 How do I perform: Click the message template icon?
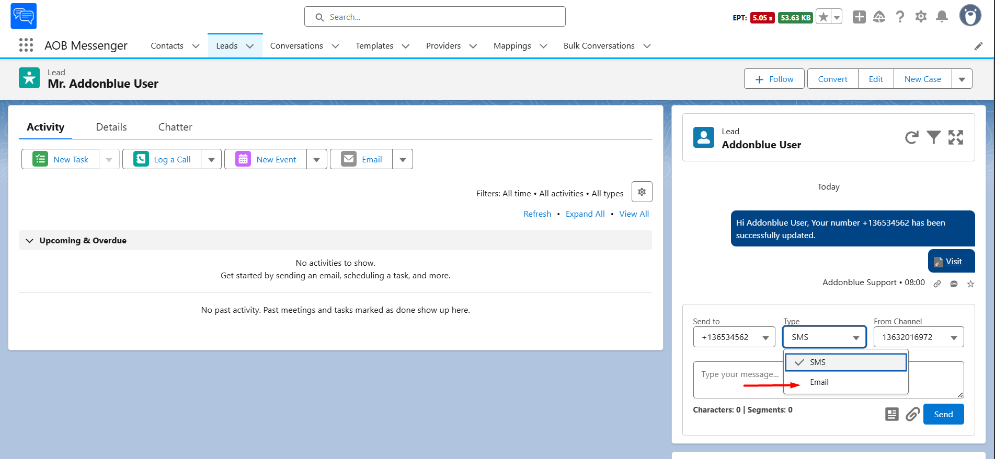[891, 414]
